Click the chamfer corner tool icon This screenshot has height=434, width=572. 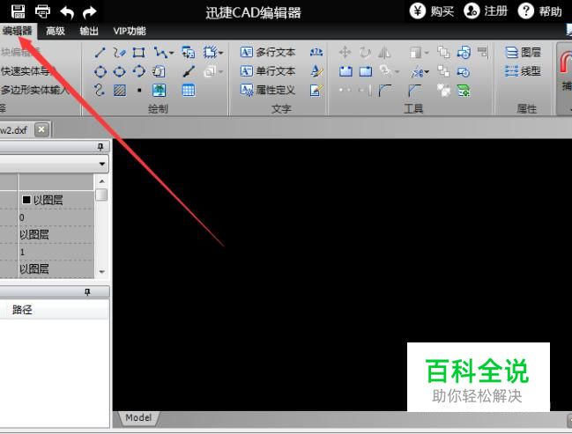tap(414, 91)
